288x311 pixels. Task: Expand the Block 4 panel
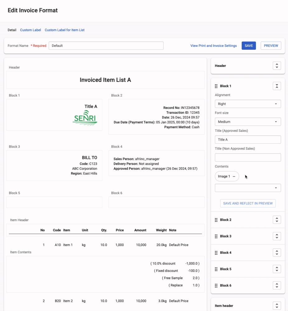(277, 253)
